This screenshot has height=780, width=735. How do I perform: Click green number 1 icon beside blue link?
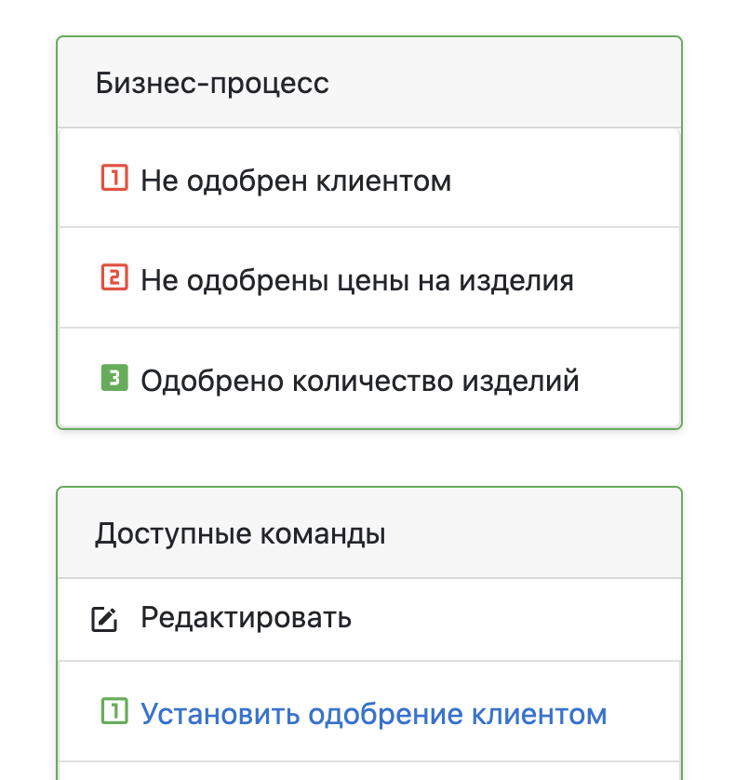[x=113, y=713]
